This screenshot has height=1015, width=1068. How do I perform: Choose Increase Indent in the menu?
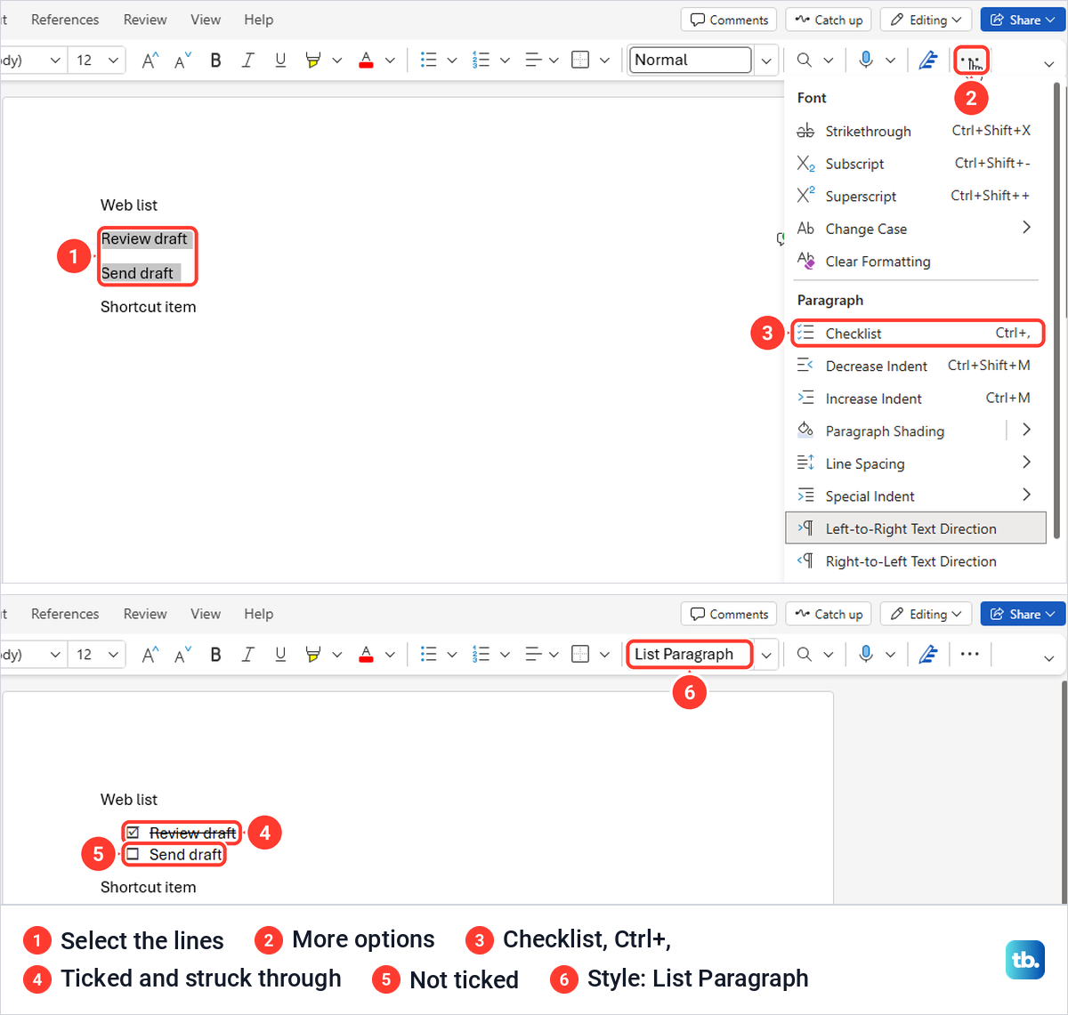(913, 399)
